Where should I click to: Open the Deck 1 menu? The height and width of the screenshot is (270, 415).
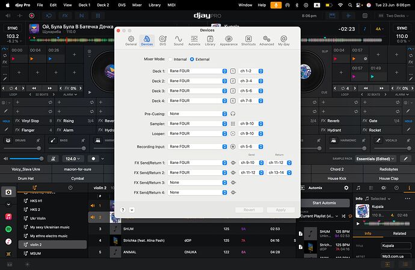pos(84,5)
